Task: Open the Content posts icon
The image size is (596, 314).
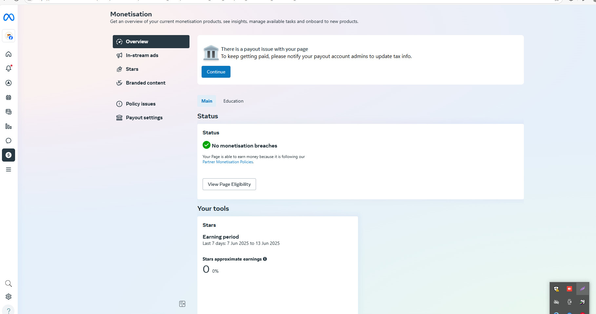Action: [9, 112]
